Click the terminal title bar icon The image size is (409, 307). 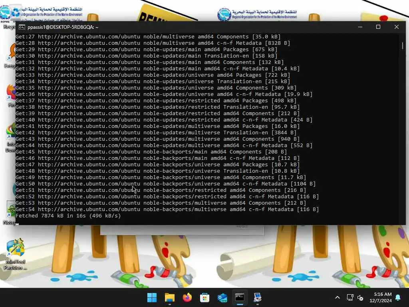click(22, 27)
